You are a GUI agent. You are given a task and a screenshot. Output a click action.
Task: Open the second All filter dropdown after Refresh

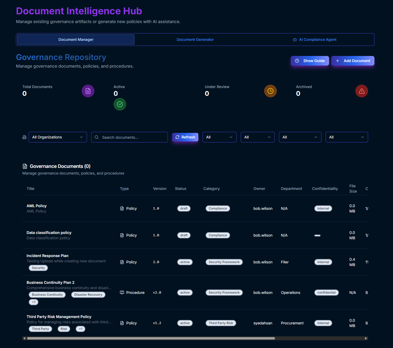tap(258, 137)
